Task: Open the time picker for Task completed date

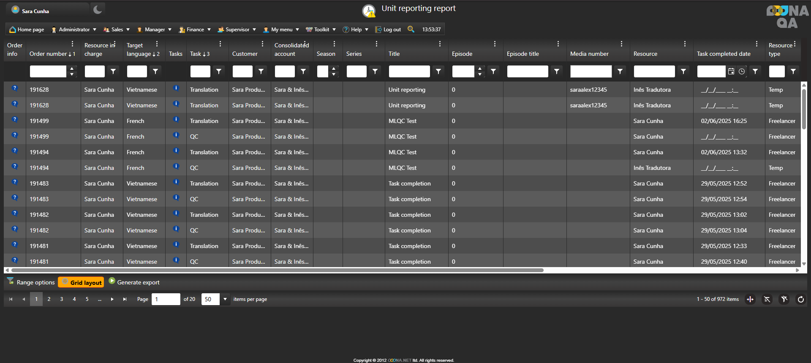Action: coord(742,71)
